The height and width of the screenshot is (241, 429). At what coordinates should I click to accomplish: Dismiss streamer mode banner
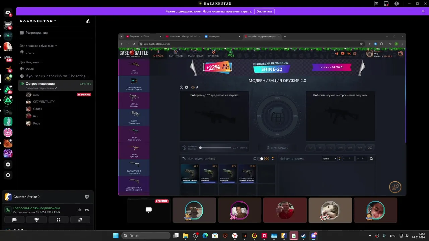[423, 11]
